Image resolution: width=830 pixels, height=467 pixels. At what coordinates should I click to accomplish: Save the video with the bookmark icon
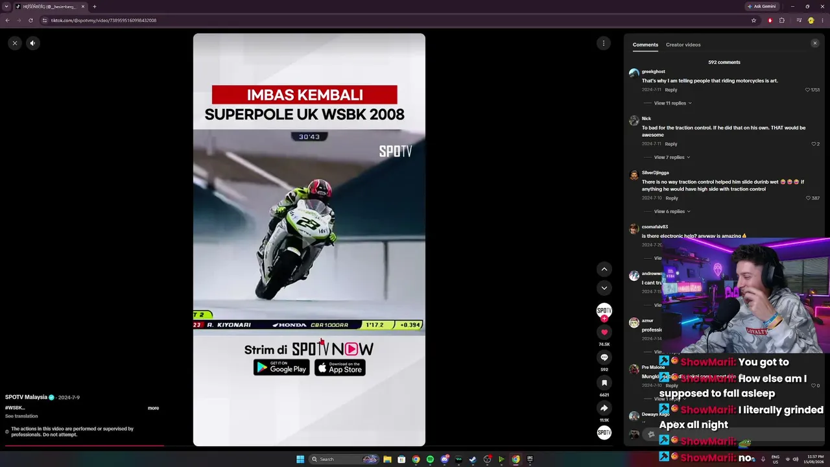(604, 383)
